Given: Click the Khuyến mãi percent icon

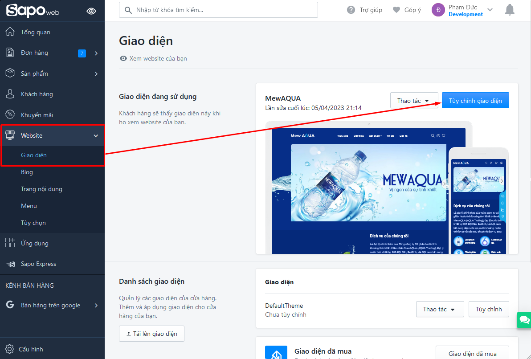Looking at the screenshot, I should pyautogui.click(x=10, y=114).
